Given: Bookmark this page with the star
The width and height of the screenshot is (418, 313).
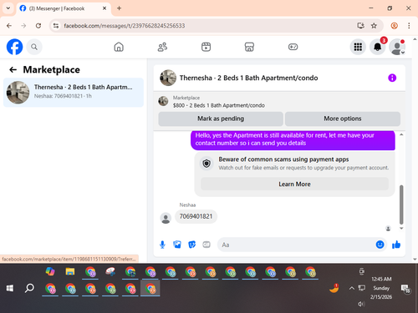Looking at the screenshot, I should point(374,26).
